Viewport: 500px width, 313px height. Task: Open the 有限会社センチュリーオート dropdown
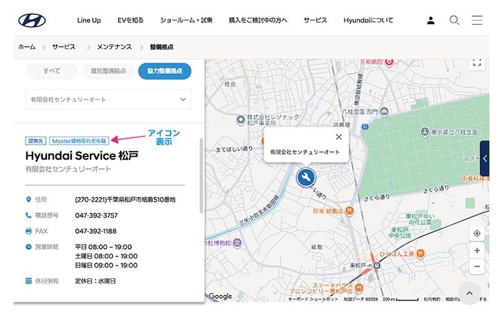(x=108, y=100)
